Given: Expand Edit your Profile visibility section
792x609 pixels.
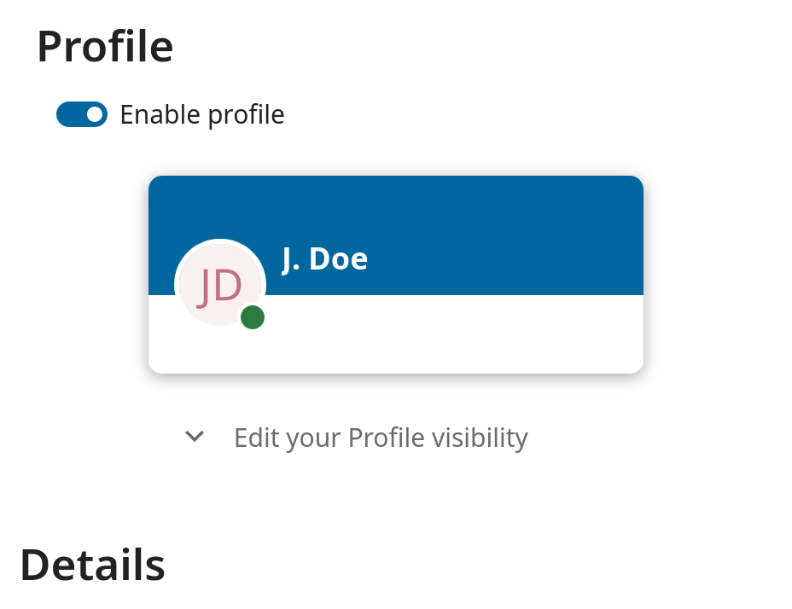Looking at the screenshot, I should 380,437.
